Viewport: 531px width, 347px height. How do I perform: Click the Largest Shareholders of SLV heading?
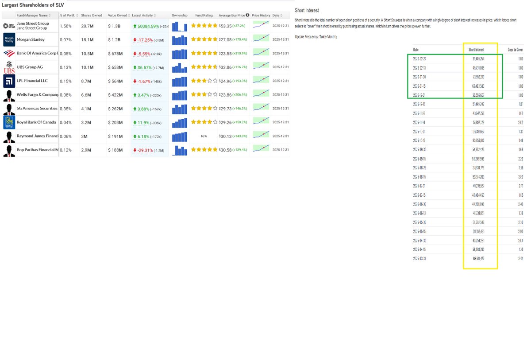pyautogui.click(x=33, y=4)
